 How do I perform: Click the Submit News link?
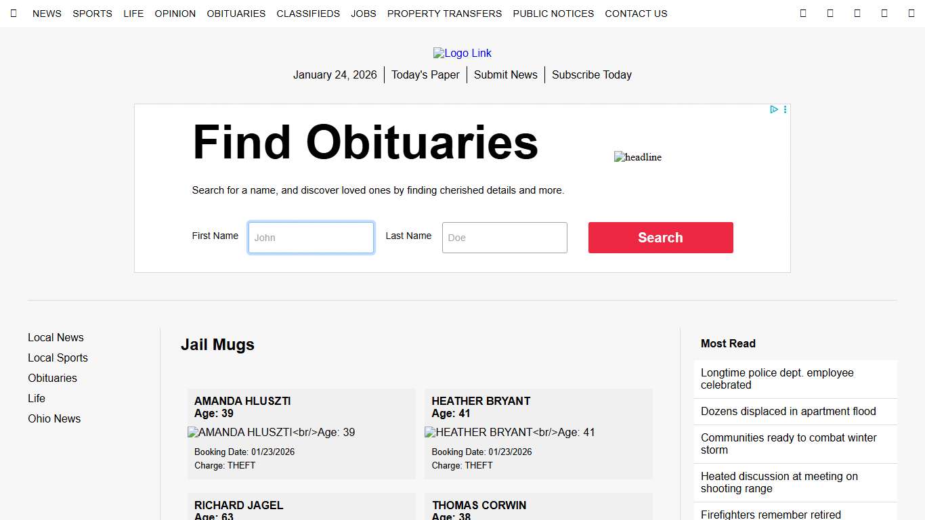coord(505,75)
